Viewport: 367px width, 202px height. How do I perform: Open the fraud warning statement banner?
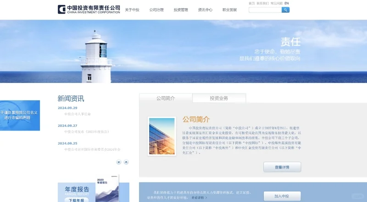20,115
